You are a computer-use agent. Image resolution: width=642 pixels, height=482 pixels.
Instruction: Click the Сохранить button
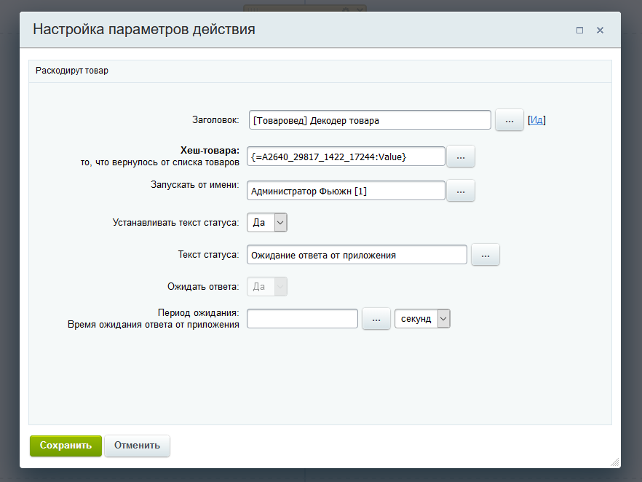click(x=66, y=446)
